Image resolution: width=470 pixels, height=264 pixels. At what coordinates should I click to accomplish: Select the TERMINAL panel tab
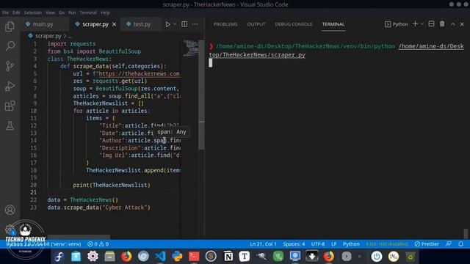point(333,24)
